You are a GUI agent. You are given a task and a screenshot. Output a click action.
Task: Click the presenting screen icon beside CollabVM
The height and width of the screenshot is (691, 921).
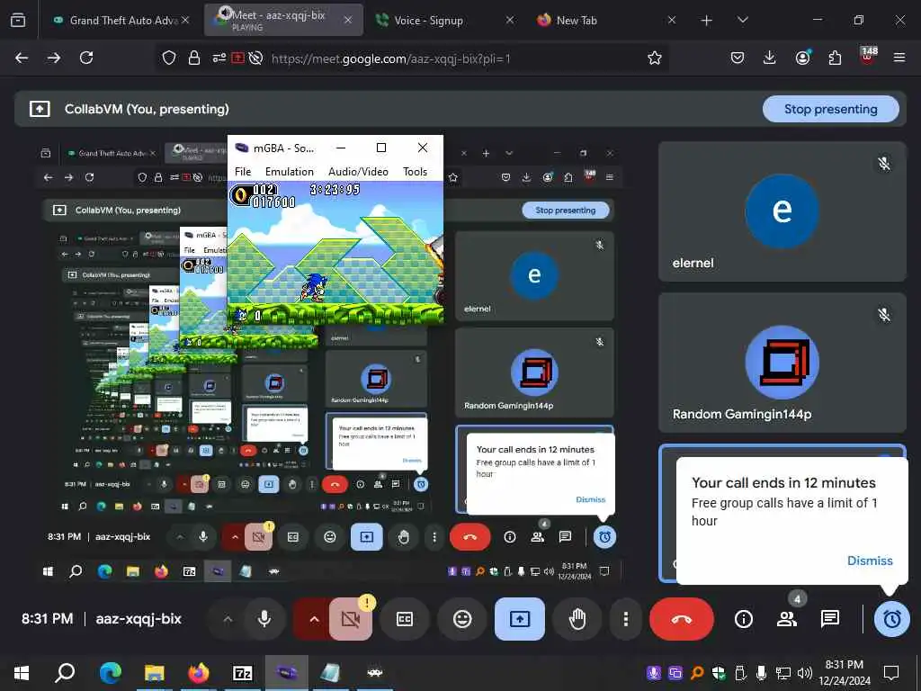pyautogui.click(x=40, y=109)
